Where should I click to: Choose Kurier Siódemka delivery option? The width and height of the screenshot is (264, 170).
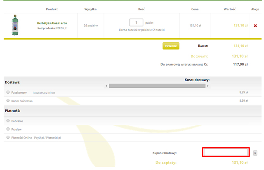[x=8, y=101]
